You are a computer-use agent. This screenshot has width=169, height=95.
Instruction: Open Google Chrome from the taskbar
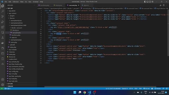coord(84,92)
